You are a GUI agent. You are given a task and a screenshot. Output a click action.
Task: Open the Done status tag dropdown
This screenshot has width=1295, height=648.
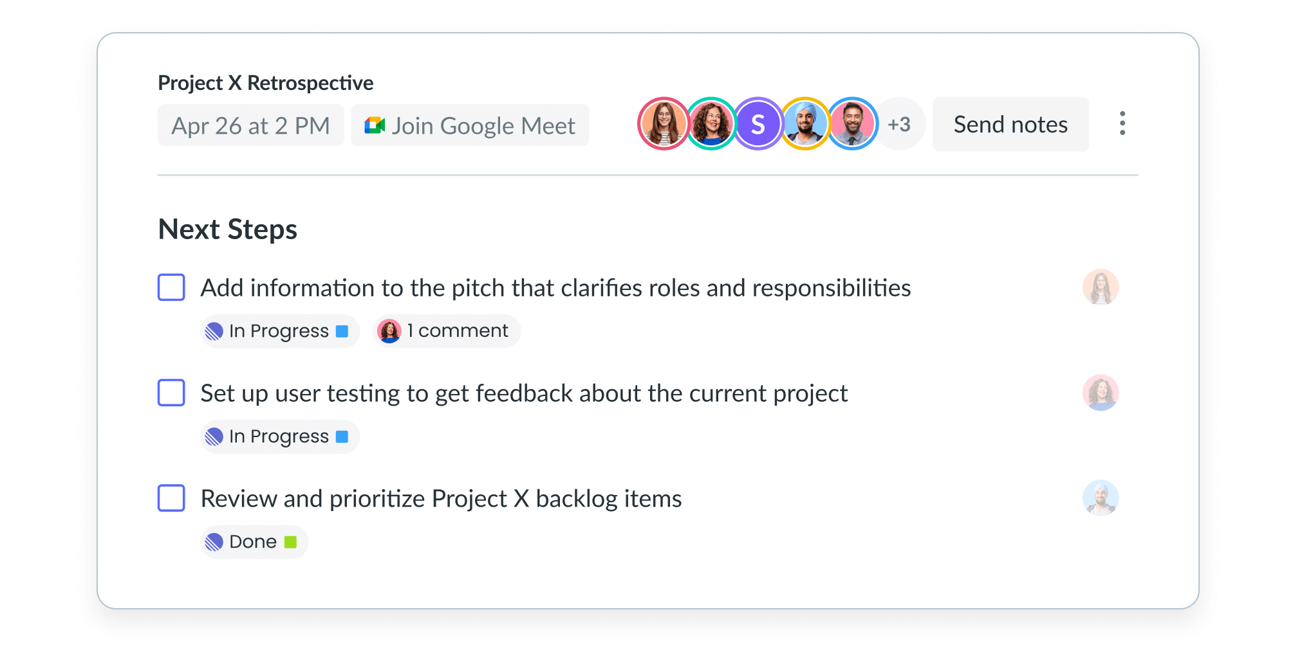pyautogui.click(x=254, y=542)
